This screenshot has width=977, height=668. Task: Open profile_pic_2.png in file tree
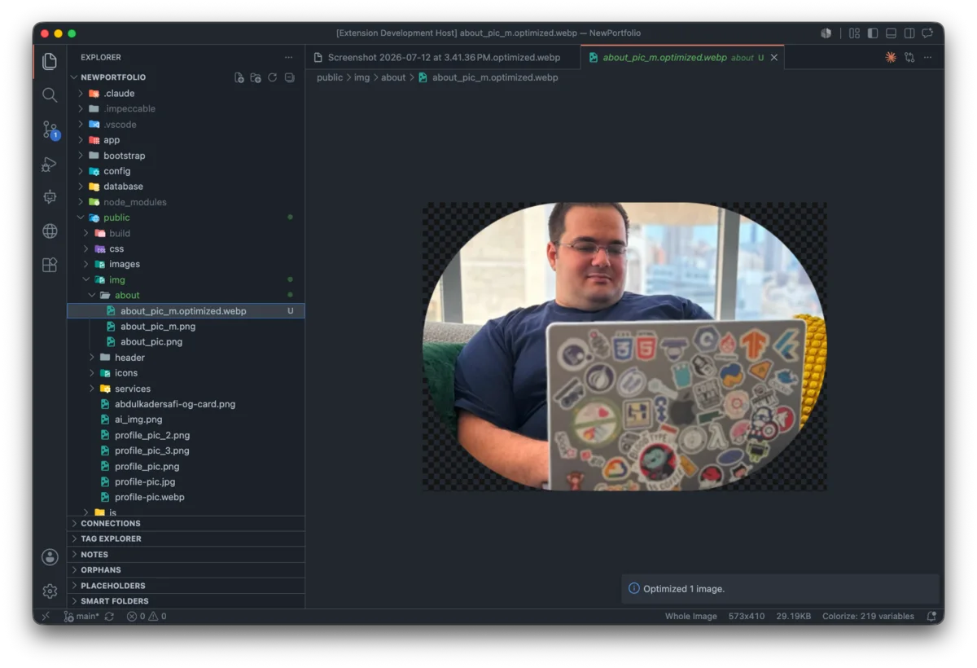point(186,435)
